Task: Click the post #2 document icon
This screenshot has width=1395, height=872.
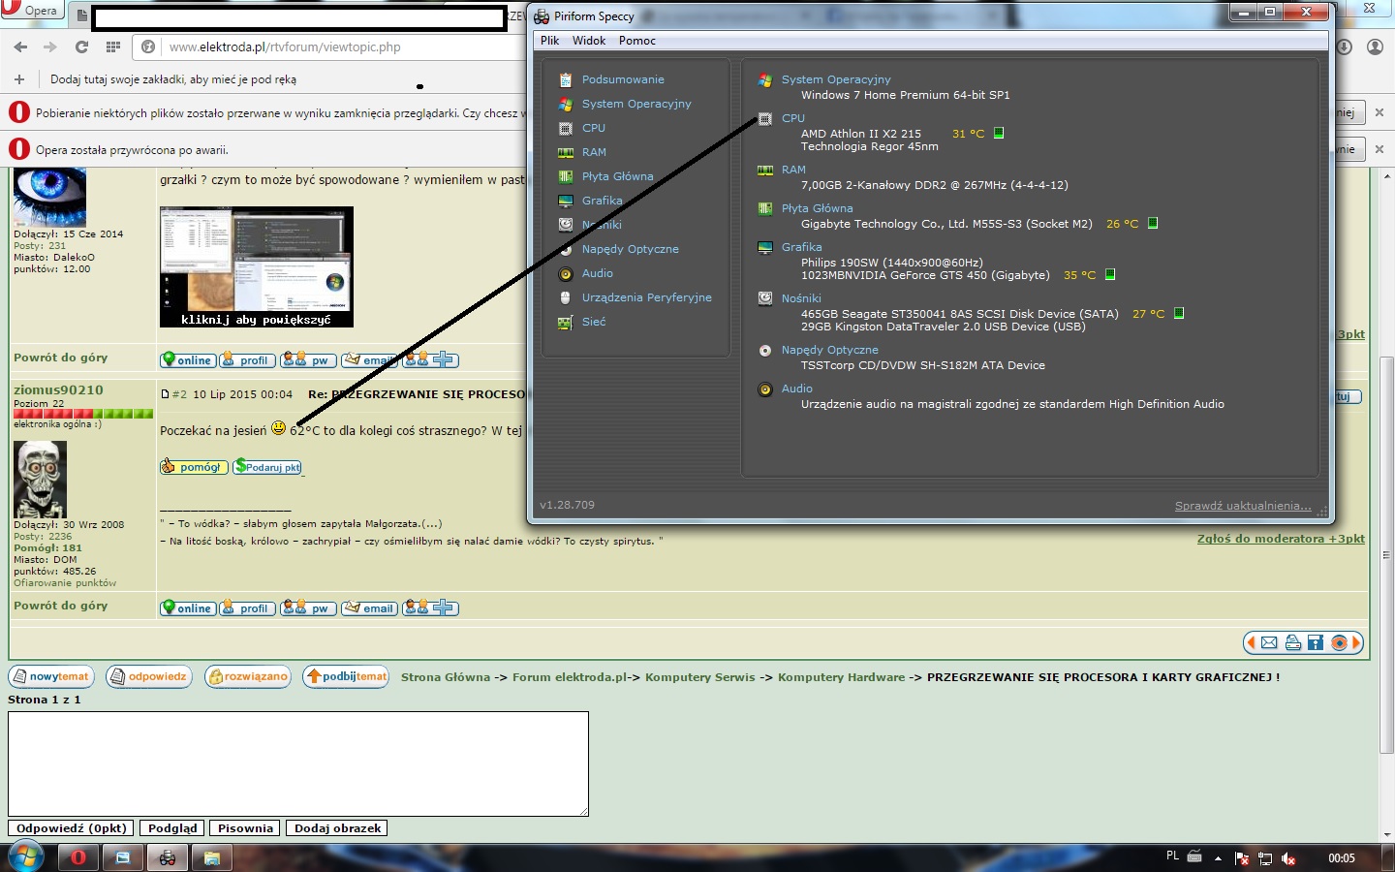Action: (x=165, y=394)
